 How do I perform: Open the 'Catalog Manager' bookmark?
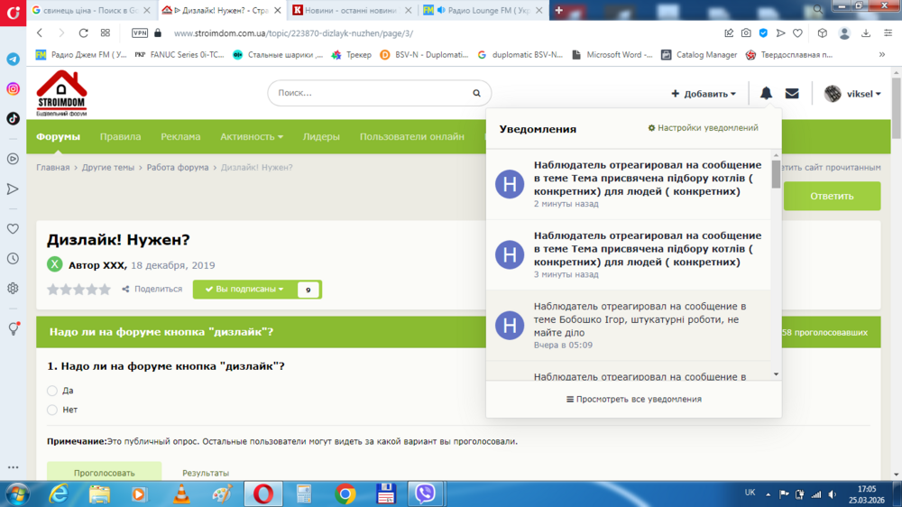pyautogui.click(x=700, y=55)
